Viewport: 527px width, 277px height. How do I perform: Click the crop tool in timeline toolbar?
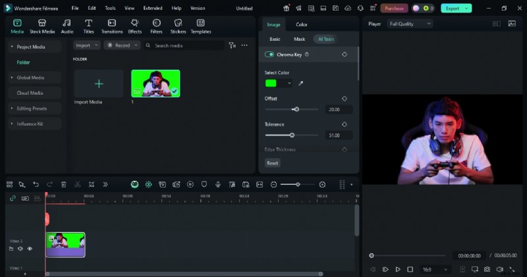click(x=91, y=184)
